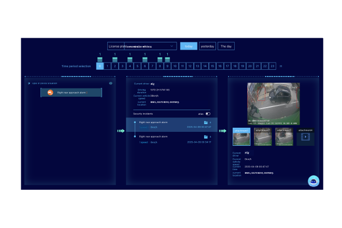Toggle the atlas switch
342x228 pixels.
click(x=208, y=114)
